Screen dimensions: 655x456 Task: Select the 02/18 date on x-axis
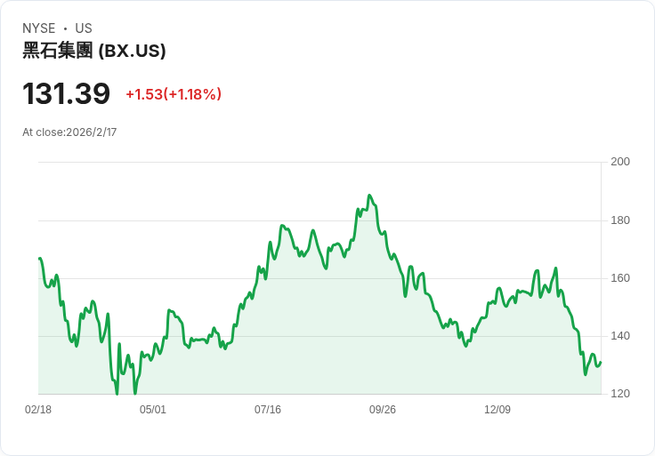[x=38, y=410]
